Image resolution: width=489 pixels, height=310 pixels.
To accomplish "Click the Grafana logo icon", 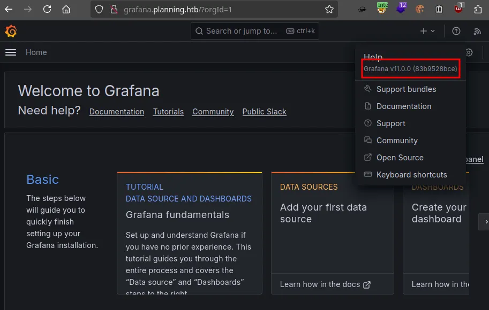I will click(x=11, y=32).
